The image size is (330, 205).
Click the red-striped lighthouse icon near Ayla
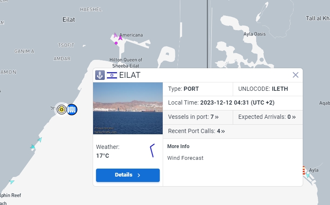(304, 170)
